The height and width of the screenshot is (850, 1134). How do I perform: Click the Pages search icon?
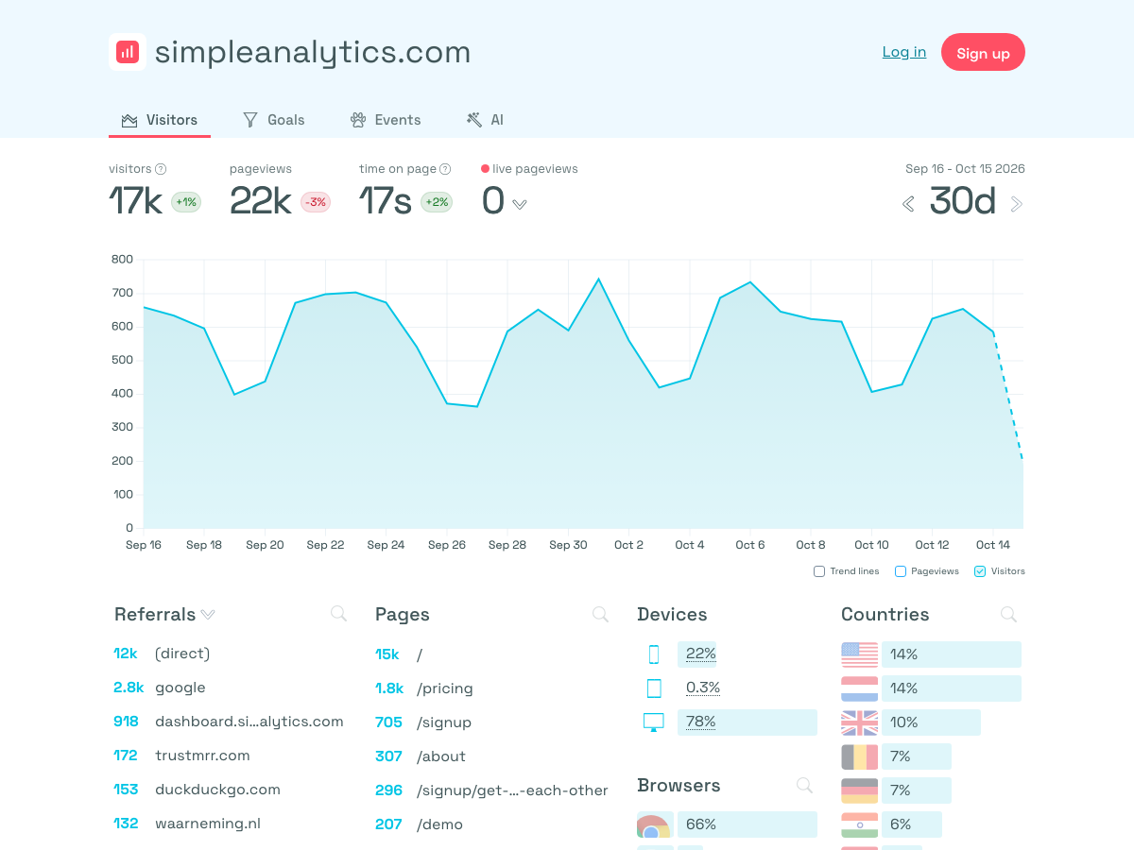(600, 614)
